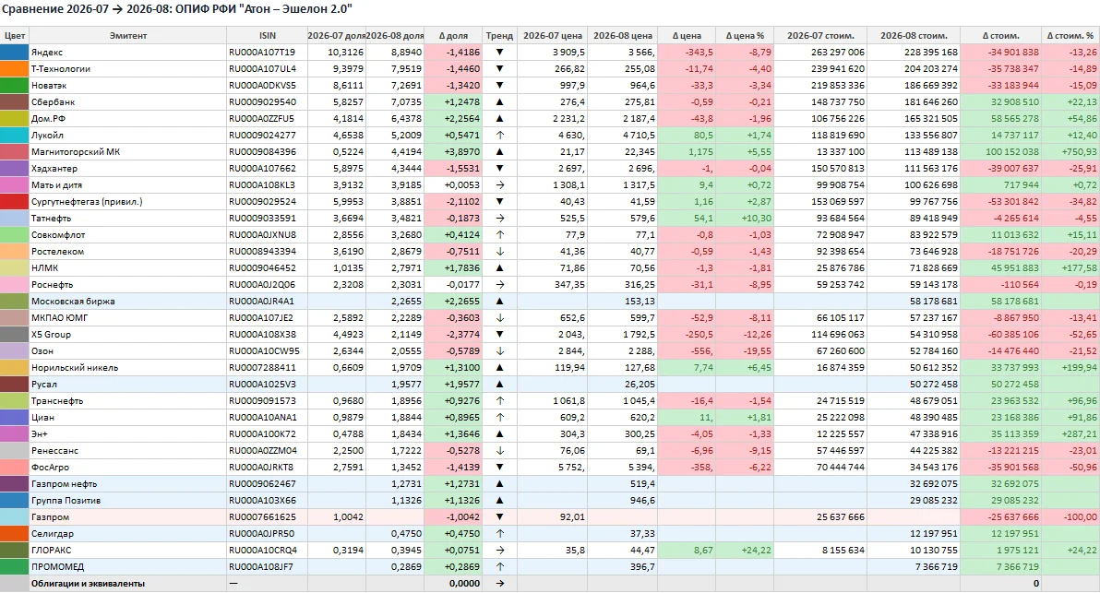Click the up trend arrow in the Транснефть row
Viewport: 1100px width, 593px height.
tap(499, 401)
